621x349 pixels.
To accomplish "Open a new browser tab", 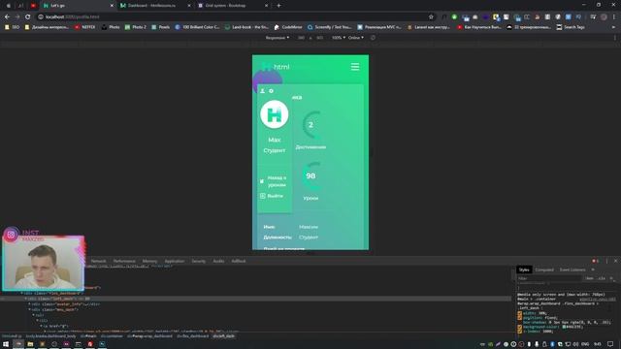I will [x=278, y=6].
